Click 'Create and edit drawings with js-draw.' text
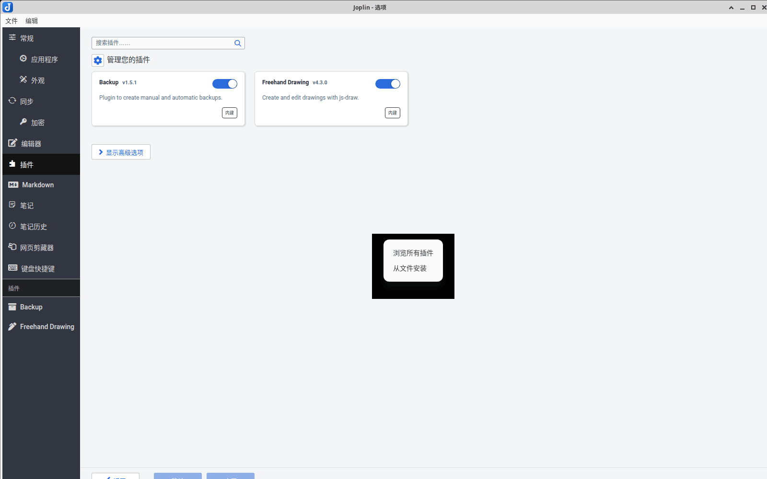 pyautogui.click(x=311, y=98)
